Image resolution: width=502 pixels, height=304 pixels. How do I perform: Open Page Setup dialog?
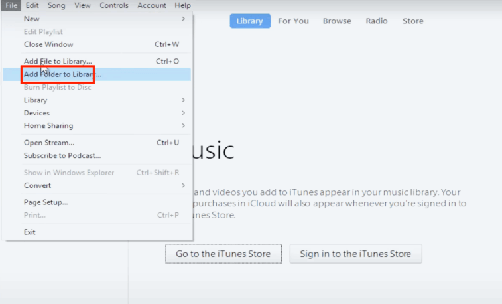click(x=97, y=202)
